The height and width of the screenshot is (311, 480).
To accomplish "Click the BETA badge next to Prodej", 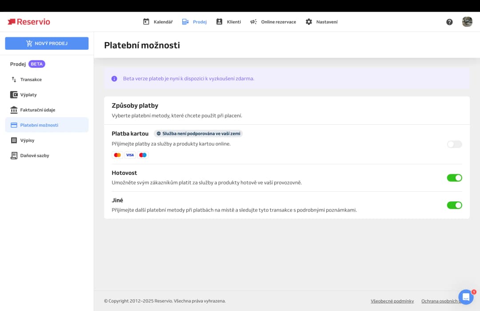I will (37, 64).
